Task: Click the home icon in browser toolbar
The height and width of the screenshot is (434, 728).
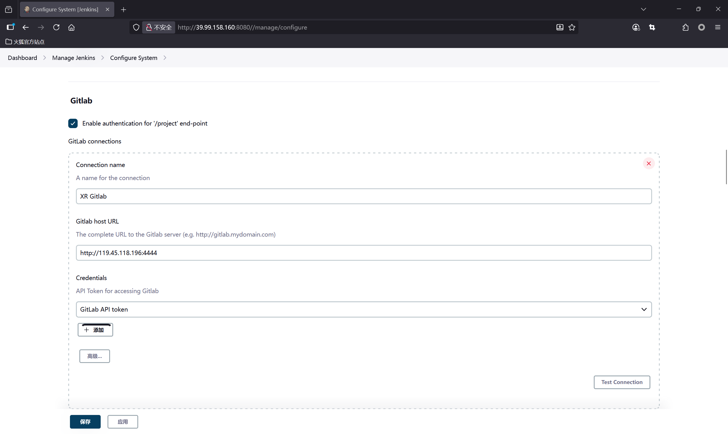Action: 71,27
